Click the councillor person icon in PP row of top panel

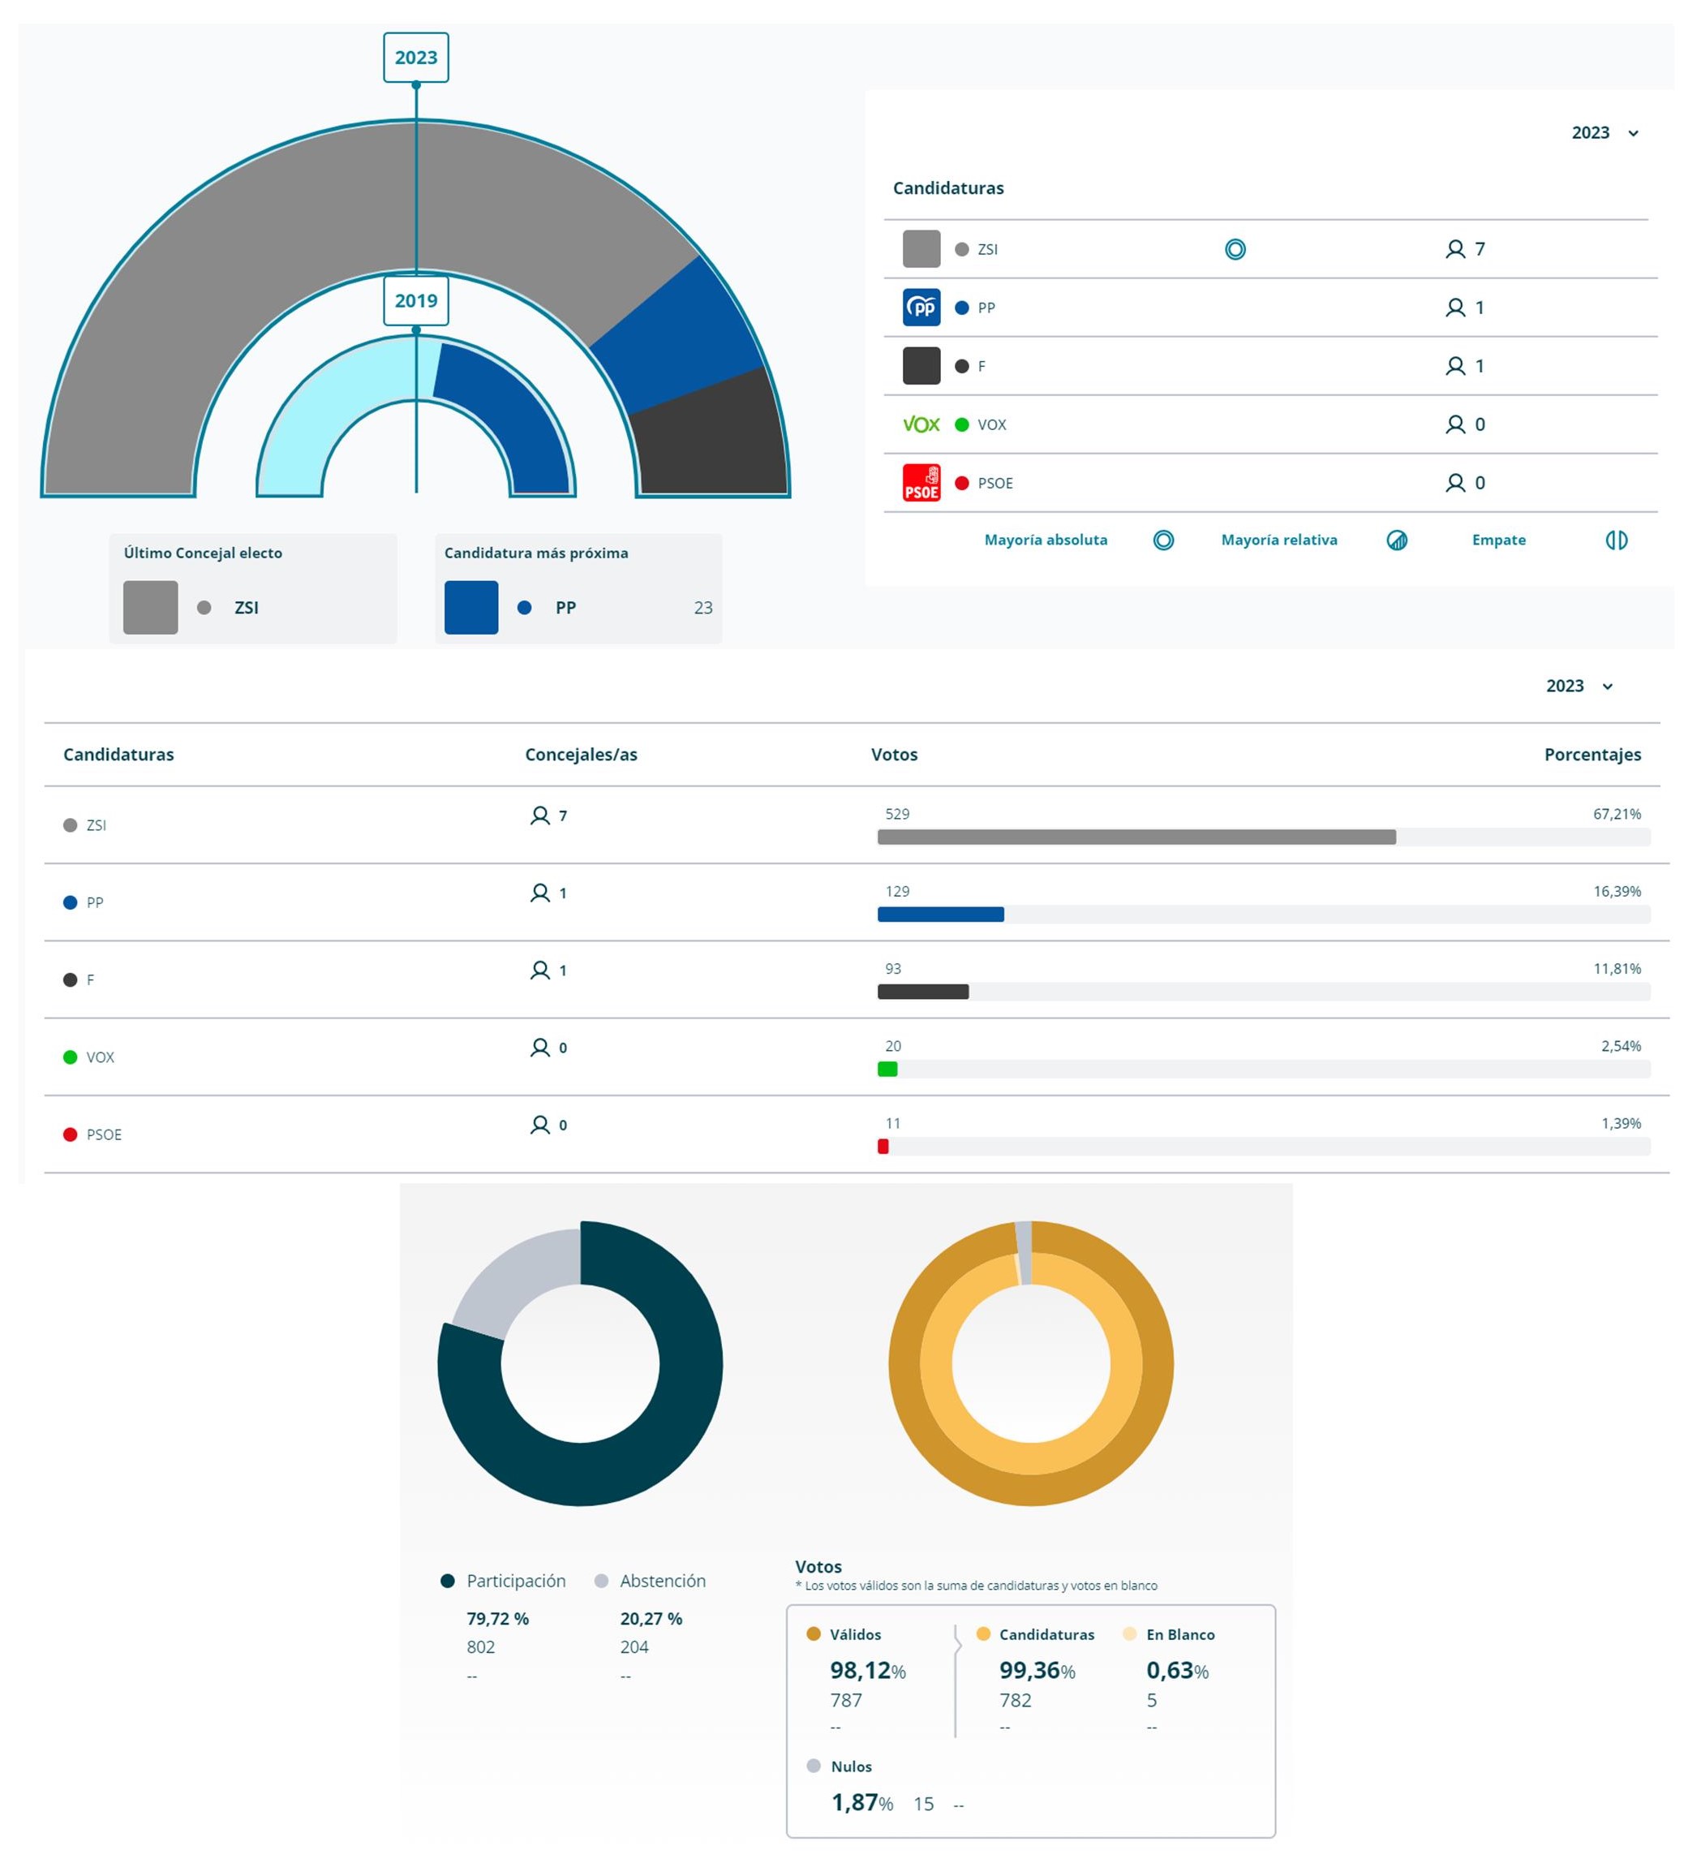(x=1454, y=308)
